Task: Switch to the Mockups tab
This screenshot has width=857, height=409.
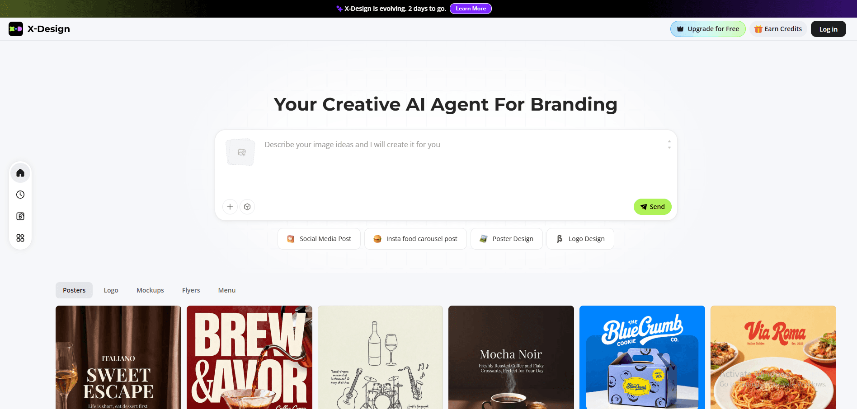Action: coord(150,290)
